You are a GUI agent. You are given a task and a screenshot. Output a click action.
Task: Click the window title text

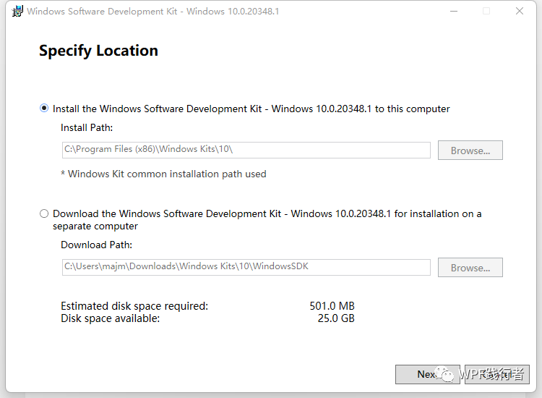152,12
